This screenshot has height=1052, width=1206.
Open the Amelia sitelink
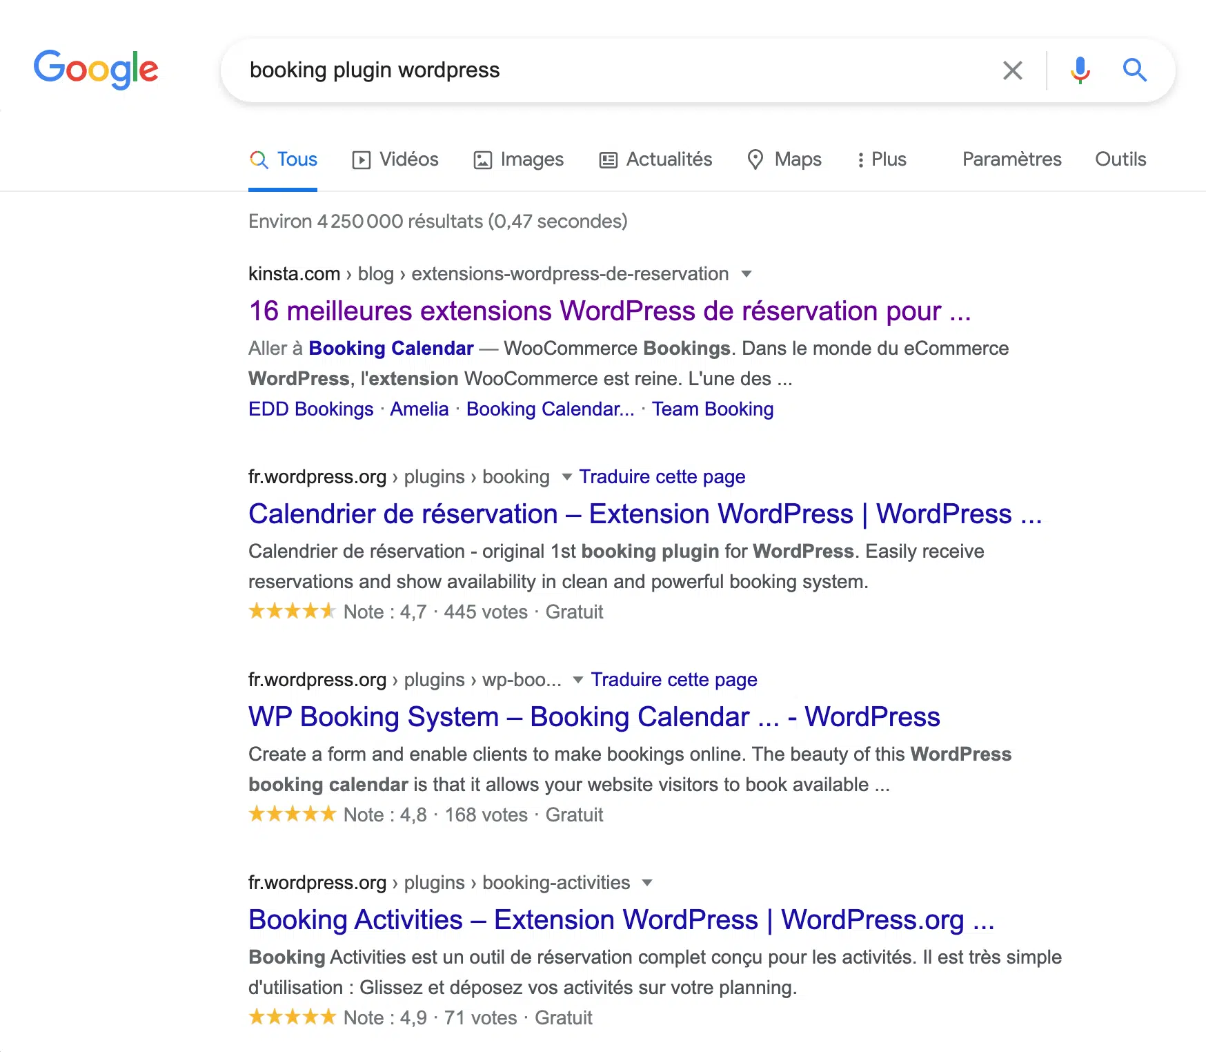coord(419,409)
